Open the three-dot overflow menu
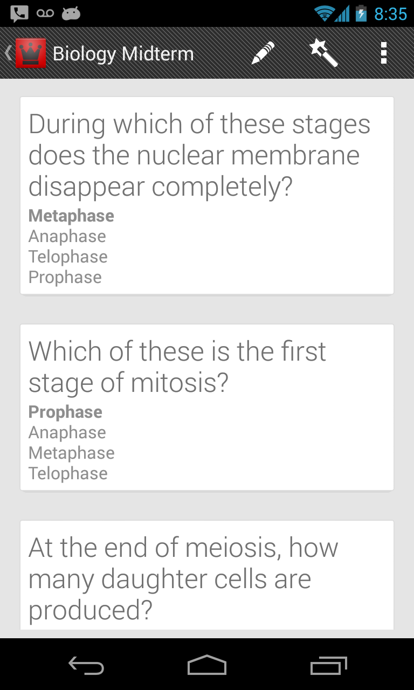Viewport: 414px width, 690px height. (x=384, y=53)
